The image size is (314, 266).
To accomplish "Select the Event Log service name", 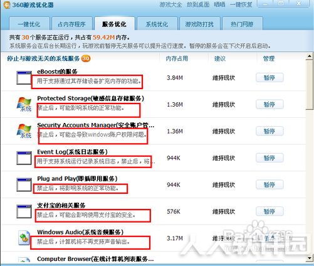I will click(x=72, y=152).
